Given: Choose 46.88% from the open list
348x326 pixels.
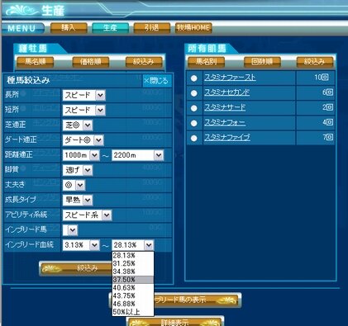Looking at the screenshot, I should (x=133, y=304).
